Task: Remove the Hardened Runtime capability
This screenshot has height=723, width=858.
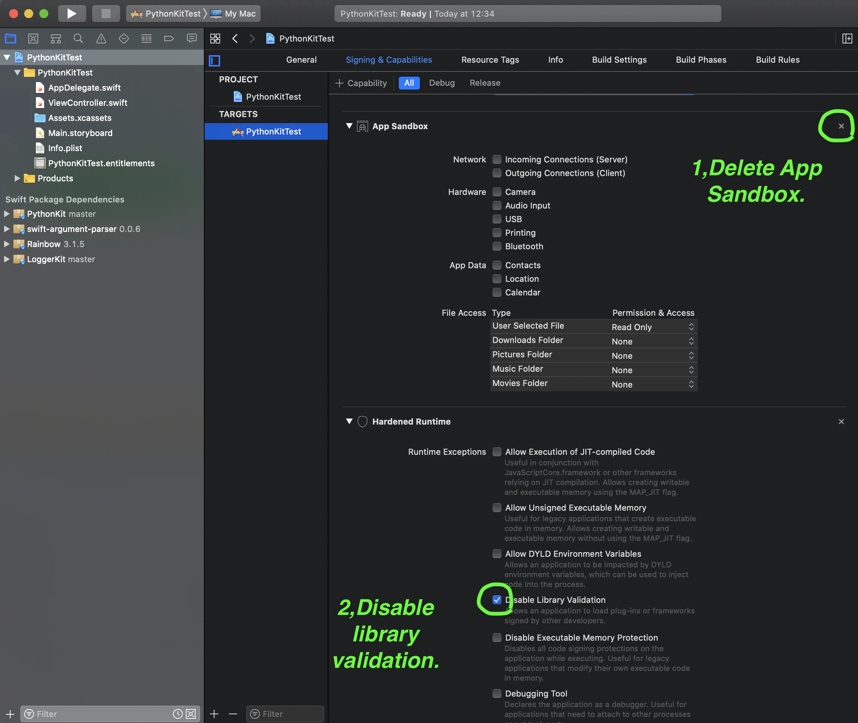Action: [x=841, y=421]
